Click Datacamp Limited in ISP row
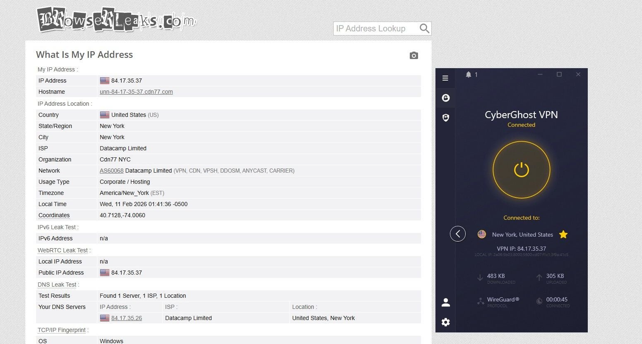Screen dimensions: 642x344 pyautogui.click(x=123, y=148)
